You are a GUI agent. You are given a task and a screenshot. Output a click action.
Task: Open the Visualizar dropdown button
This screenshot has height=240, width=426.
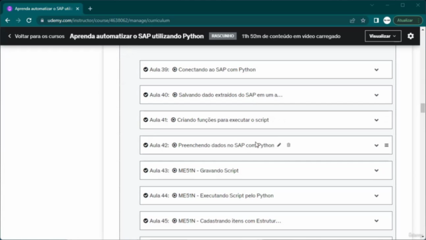pos(383,36)
